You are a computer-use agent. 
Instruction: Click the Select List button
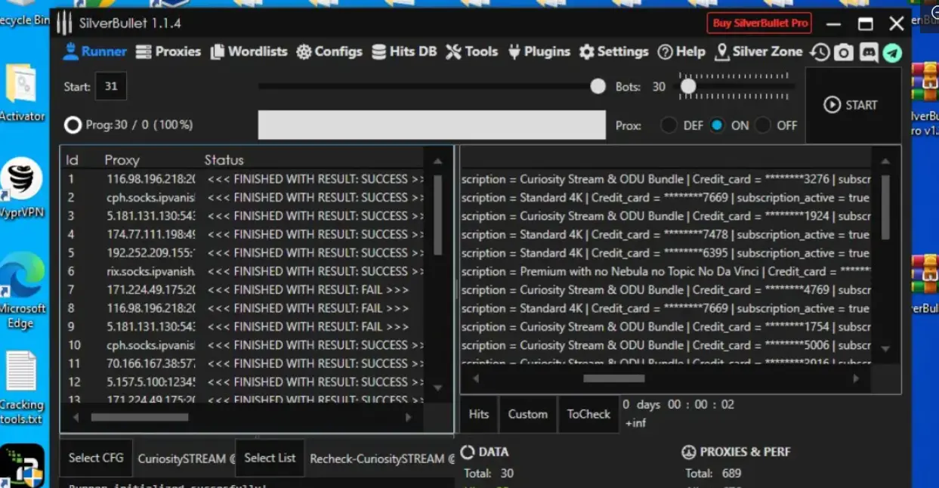(x=270, y=458)
